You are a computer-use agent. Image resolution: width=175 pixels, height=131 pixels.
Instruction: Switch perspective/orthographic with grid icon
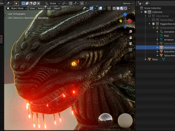point(131,49)
